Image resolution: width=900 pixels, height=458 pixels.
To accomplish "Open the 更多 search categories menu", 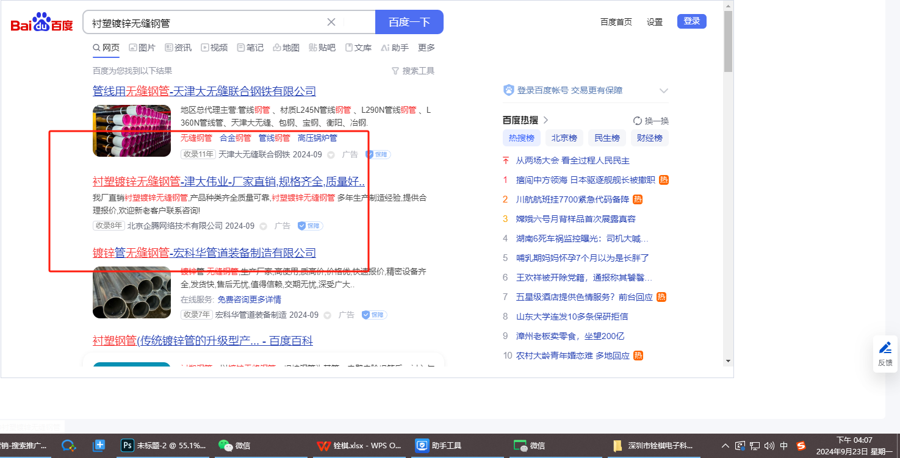I will tap(427, 48).
